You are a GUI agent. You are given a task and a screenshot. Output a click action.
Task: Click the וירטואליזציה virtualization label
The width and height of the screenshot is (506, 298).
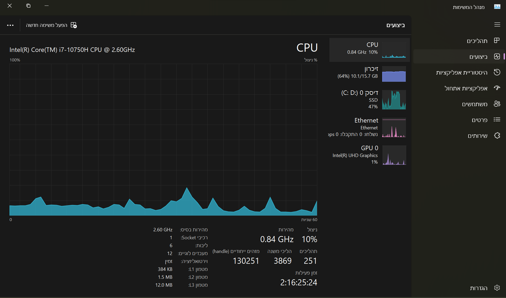click(x=194, y=261)
